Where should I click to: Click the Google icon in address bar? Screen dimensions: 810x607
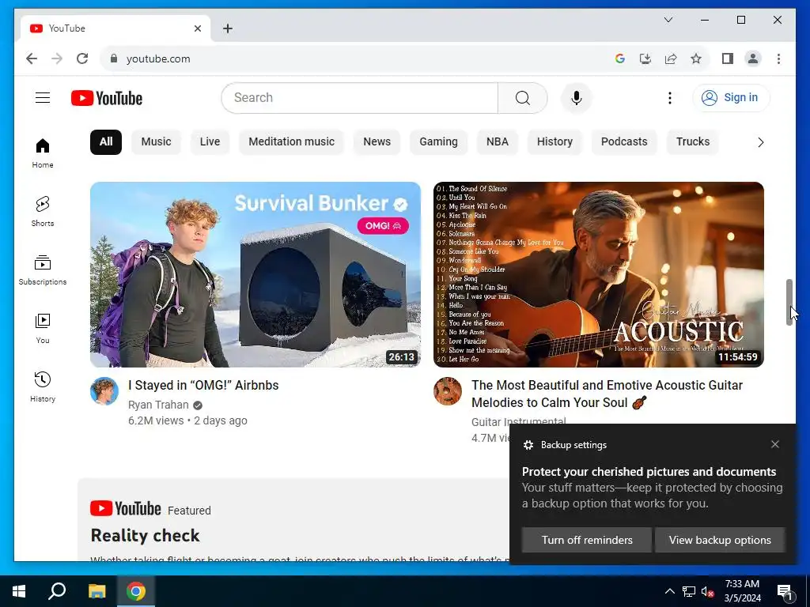click(620, 58)
